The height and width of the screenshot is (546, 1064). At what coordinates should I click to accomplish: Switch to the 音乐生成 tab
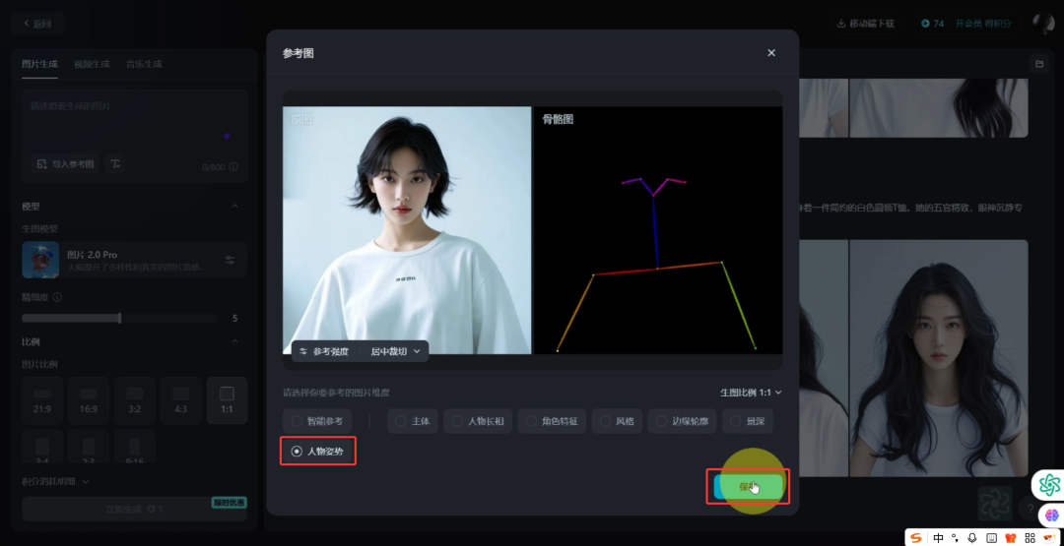[144, 64]
